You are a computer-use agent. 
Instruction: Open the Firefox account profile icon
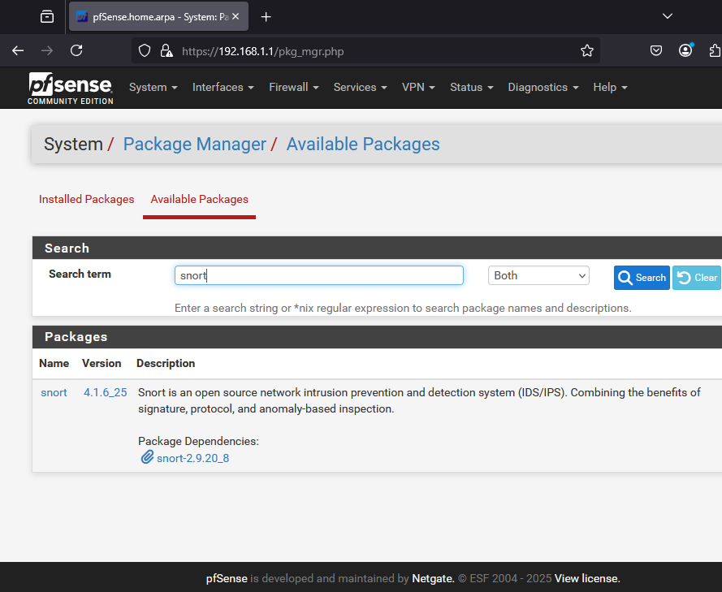(685, 50)
